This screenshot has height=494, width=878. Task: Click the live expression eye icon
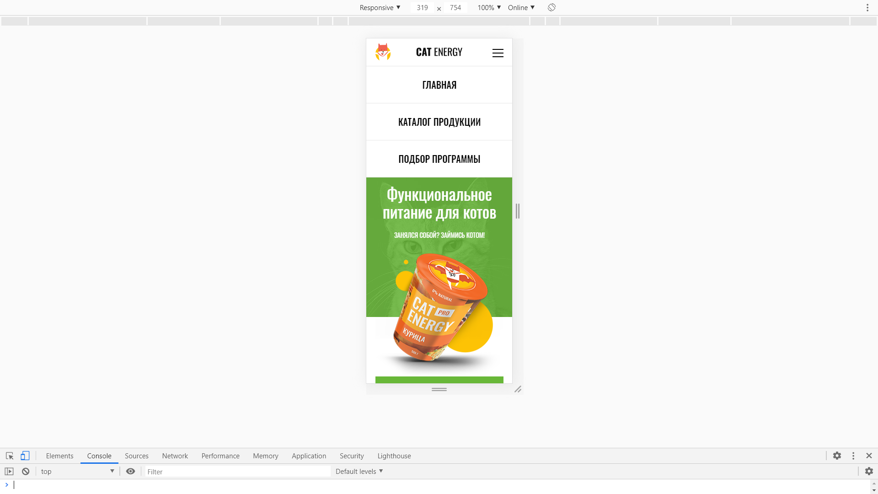coord(130,472)
